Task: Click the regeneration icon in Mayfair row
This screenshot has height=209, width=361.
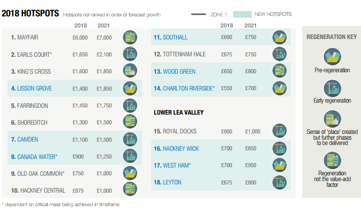Action: (129, 38)
